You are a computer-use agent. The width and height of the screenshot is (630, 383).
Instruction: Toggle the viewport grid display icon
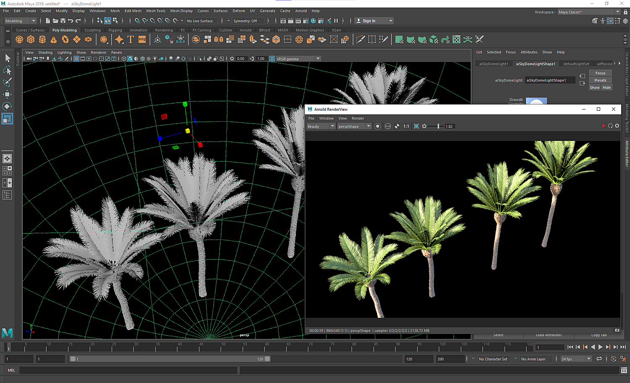(76, 59)
